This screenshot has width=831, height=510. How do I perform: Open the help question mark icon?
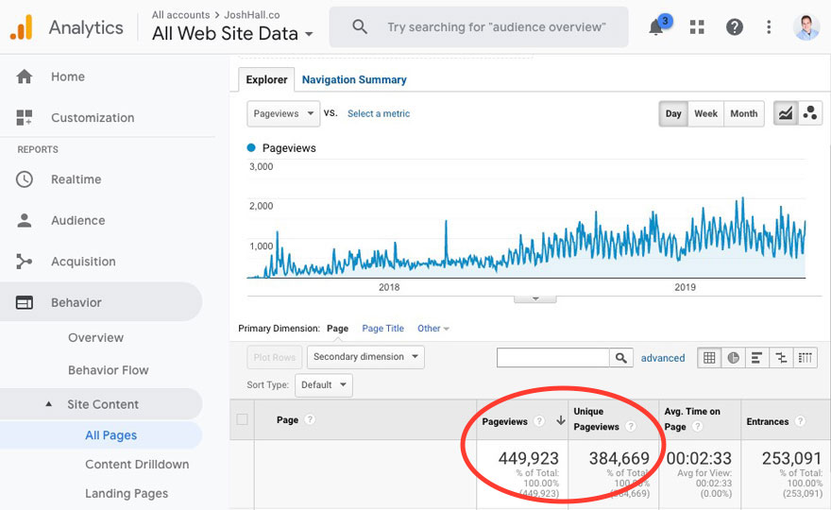click(x=735, y=27)
